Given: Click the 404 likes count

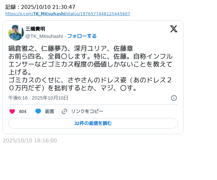Looking at the screenshot, I should [22, 111].
